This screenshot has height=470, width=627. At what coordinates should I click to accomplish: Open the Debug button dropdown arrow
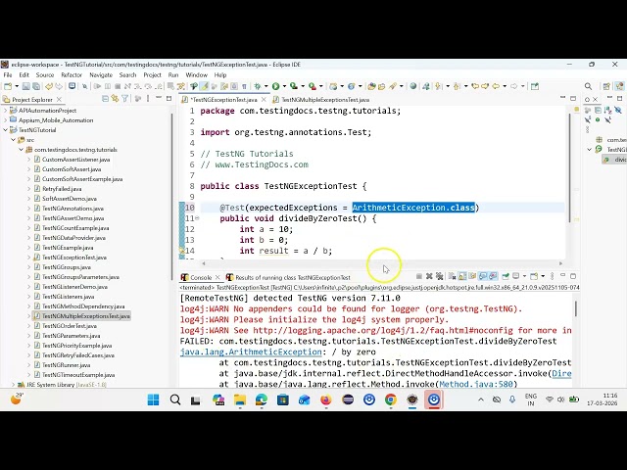(x=265, y=86)
